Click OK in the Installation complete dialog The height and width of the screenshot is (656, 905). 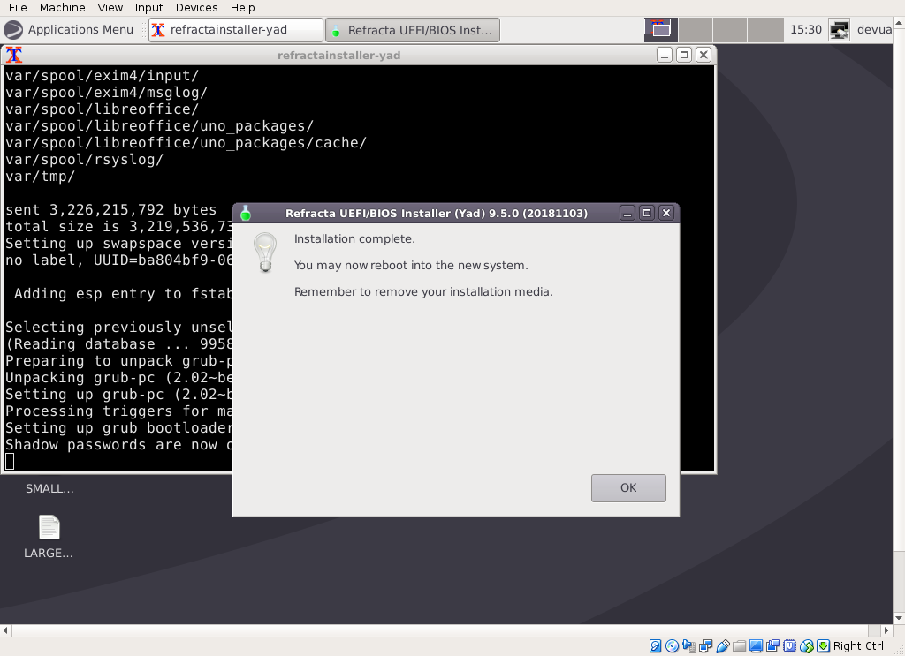tap(628, 488)
